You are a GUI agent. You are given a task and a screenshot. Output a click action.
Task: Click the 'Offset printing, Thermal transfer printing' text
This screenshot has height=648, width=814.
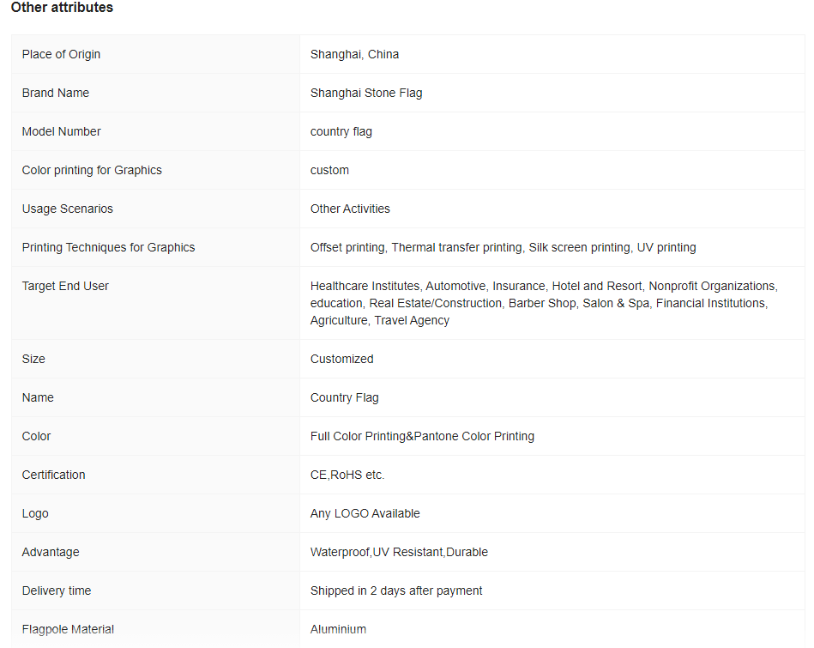point(416,247)
